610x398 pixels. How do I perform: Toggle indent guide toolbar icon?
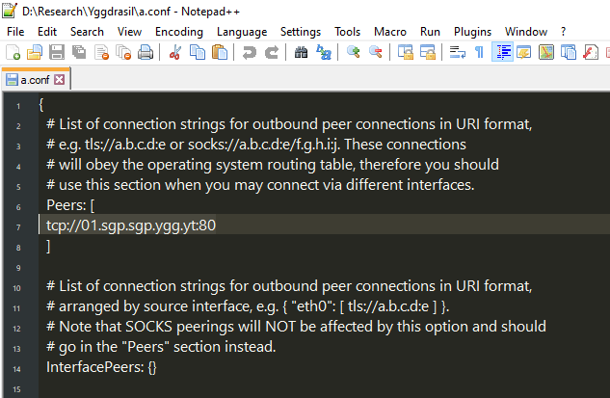pos(502,52)
